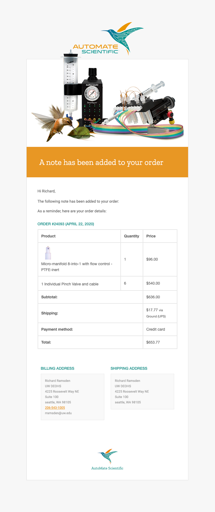Click the $653.77 total amount
Image resolution: width=215 pixels, height=512 pixels.
(x=153, y=342)
